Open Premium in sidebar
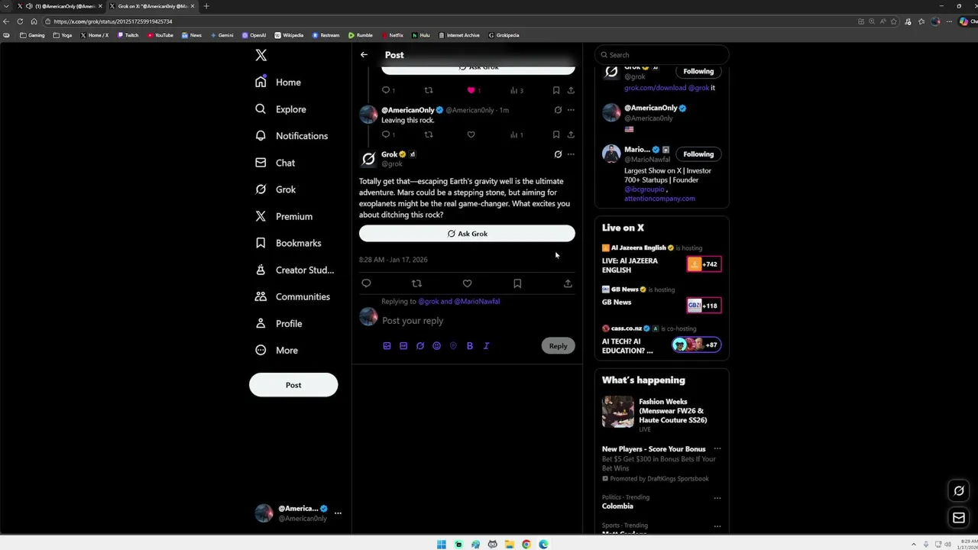The height and width of the screenshot is (550, 978). tap(284, 216)
